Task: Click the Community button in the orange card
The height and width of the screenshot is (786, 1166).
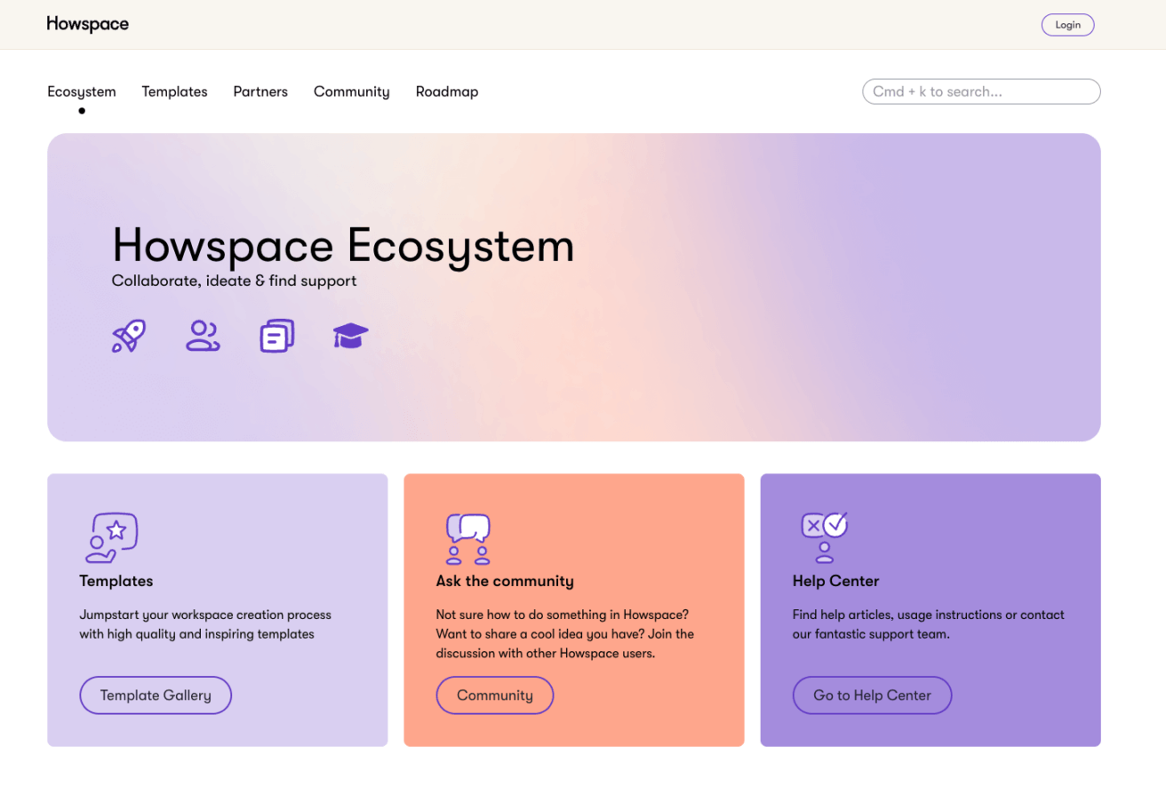Action: click(x=495, y=695)
